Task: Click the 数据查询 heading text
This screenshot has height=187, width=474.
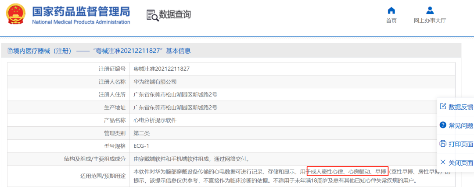Action: 175,14
